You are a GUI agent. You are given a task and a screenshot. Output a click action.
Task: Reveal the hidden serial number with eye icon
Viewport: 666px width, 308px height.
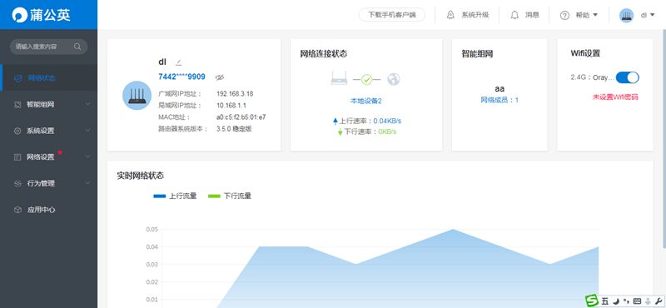tap(219, 77)
